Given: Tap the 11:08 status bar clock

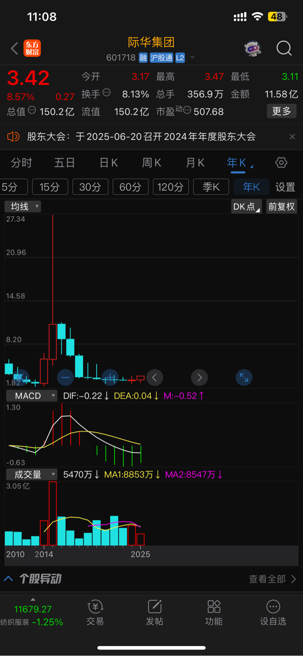Looking at the screenshot, I should tap(42, 17).
